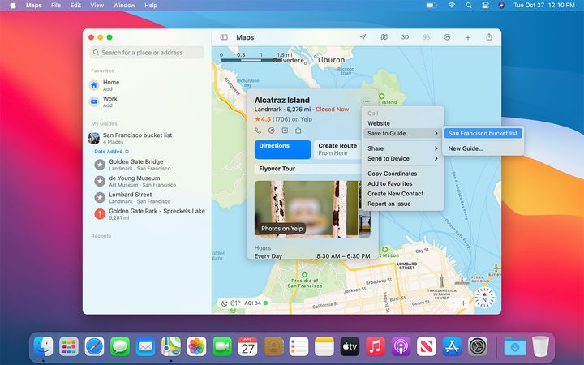Change Date Added sort order
The height and width of the screenshot is (365, 584).
[x=111, y=152]
